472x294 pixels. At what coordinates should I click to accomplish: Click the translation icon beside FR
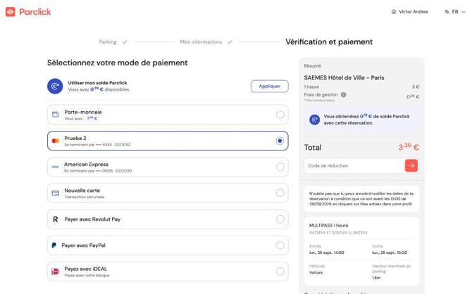447,12
